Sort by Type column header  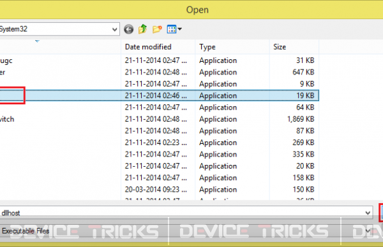click(232, 46)
